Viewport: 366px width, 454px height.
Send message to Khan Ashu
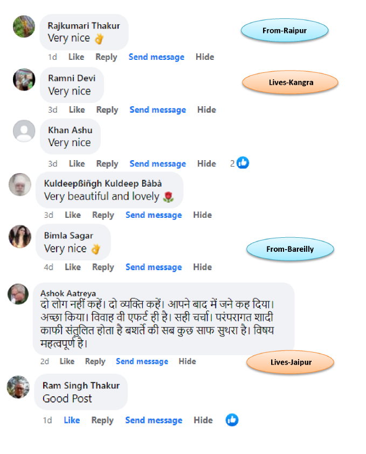click(158, 164)
